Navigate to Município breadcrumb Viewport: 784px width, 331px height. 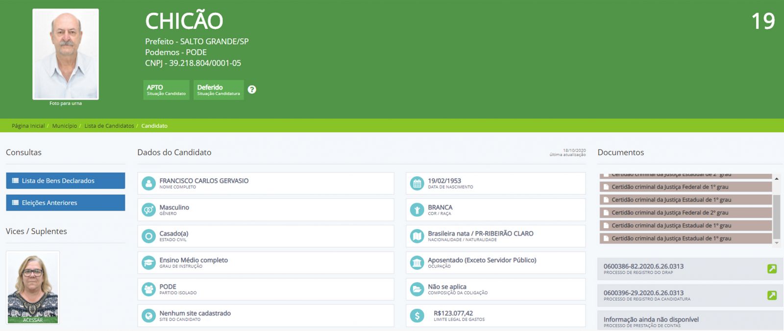tap(64, 126)
